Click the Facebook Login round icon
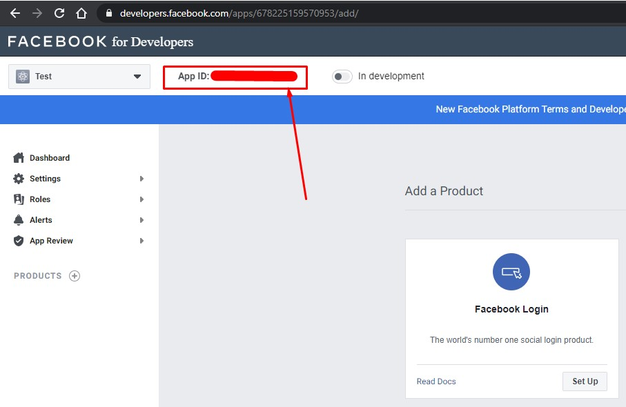 [x=511, y=272]
